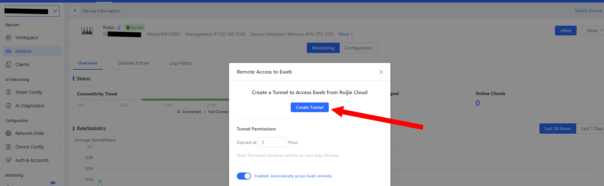Close the Remote Access to Eweb dialog
Image resolution: width=604 pixels, height=186 pixels.
381,72
